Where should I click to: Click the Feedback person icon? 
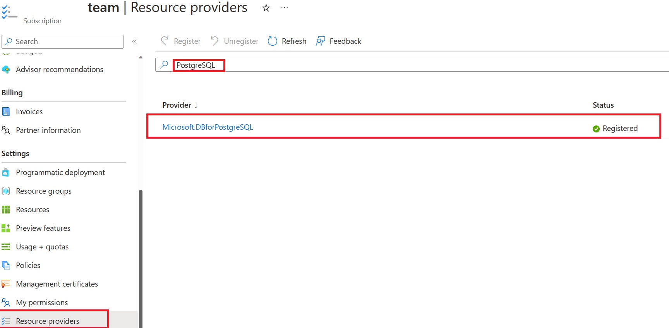pyautogui.click(x=321, y=41)
